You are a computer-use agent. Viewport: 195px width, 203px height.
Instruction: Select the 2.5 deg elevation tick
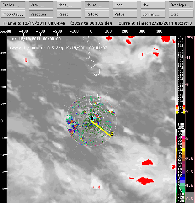coord(190,172)
